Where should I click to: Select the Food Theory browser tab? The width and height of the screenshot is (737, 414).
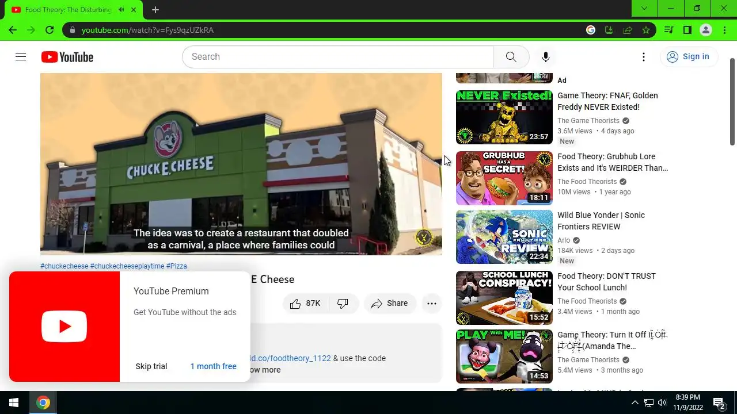point(74,10)
